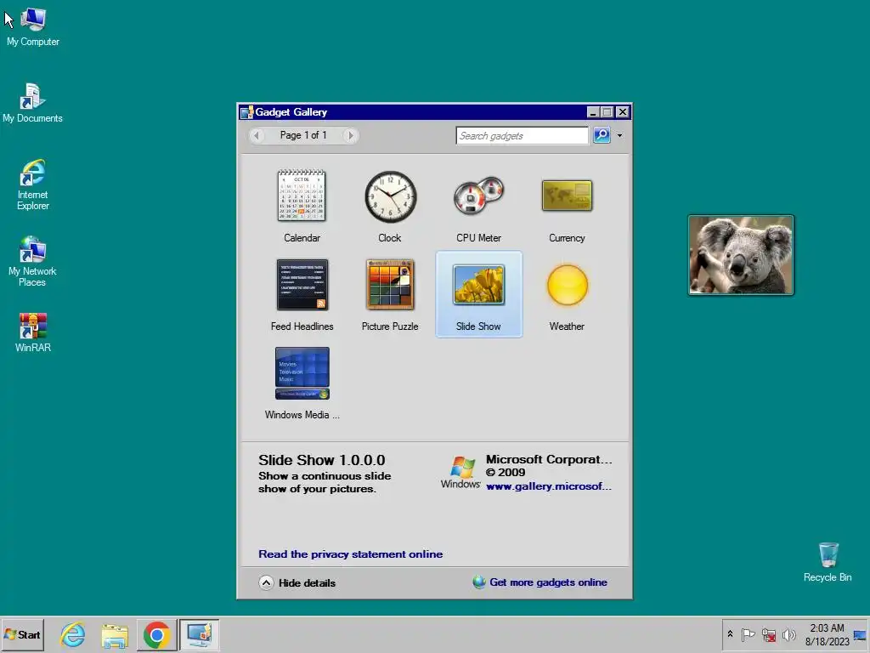Minimize the Gadget Gallery window

tap(592, 112)
